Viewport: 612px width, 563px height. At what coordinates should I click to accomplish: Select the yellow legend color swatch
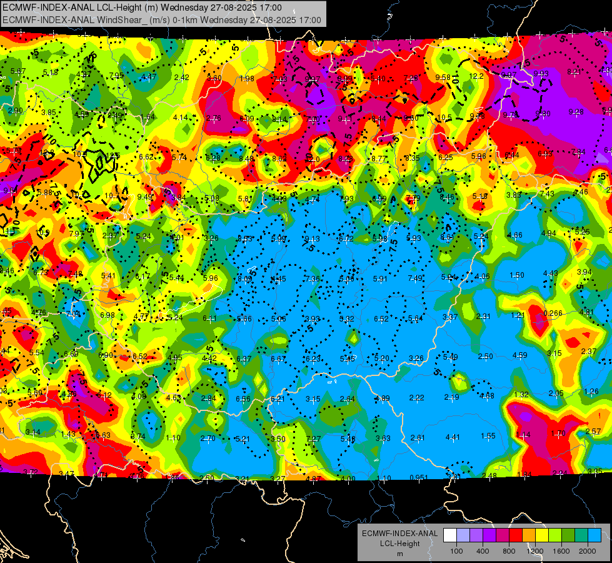click(x=542, y=535)
